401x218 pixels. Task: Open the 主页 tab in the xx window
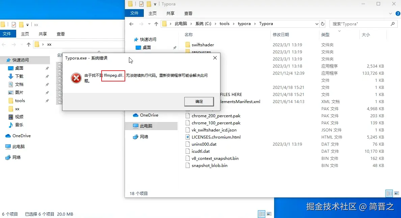25,34
